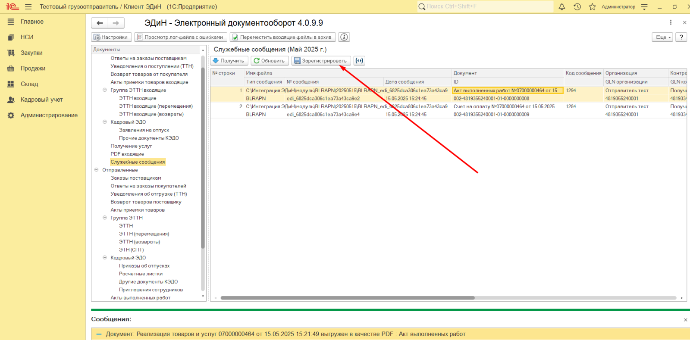
Task: Open the three-dot form options menu
Action: pos(670,22)
